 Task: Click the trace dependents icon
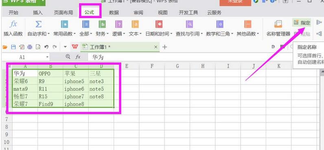click(x=319, y=33)
